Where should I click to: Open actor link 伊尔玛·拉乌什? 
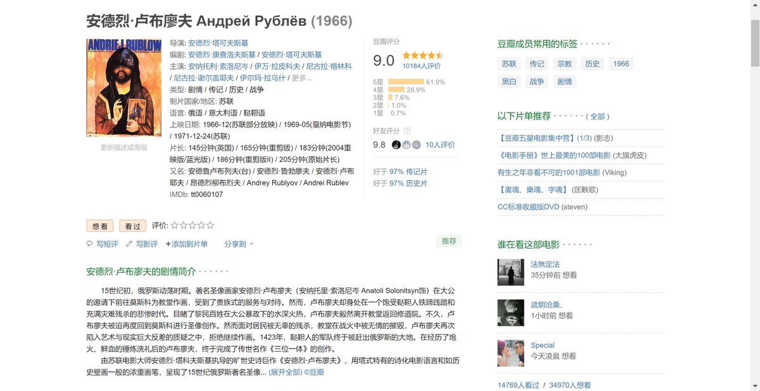[262, 78]
